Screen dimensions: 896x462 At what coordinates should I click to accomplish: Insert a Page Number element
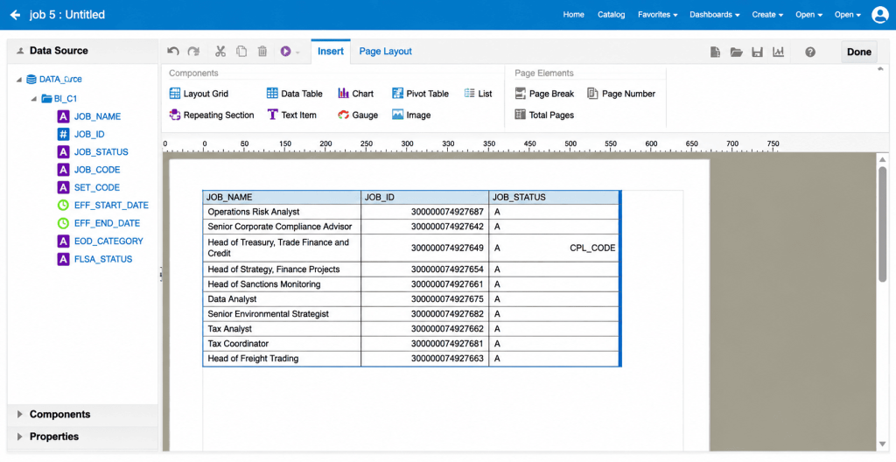pos(622,94)
